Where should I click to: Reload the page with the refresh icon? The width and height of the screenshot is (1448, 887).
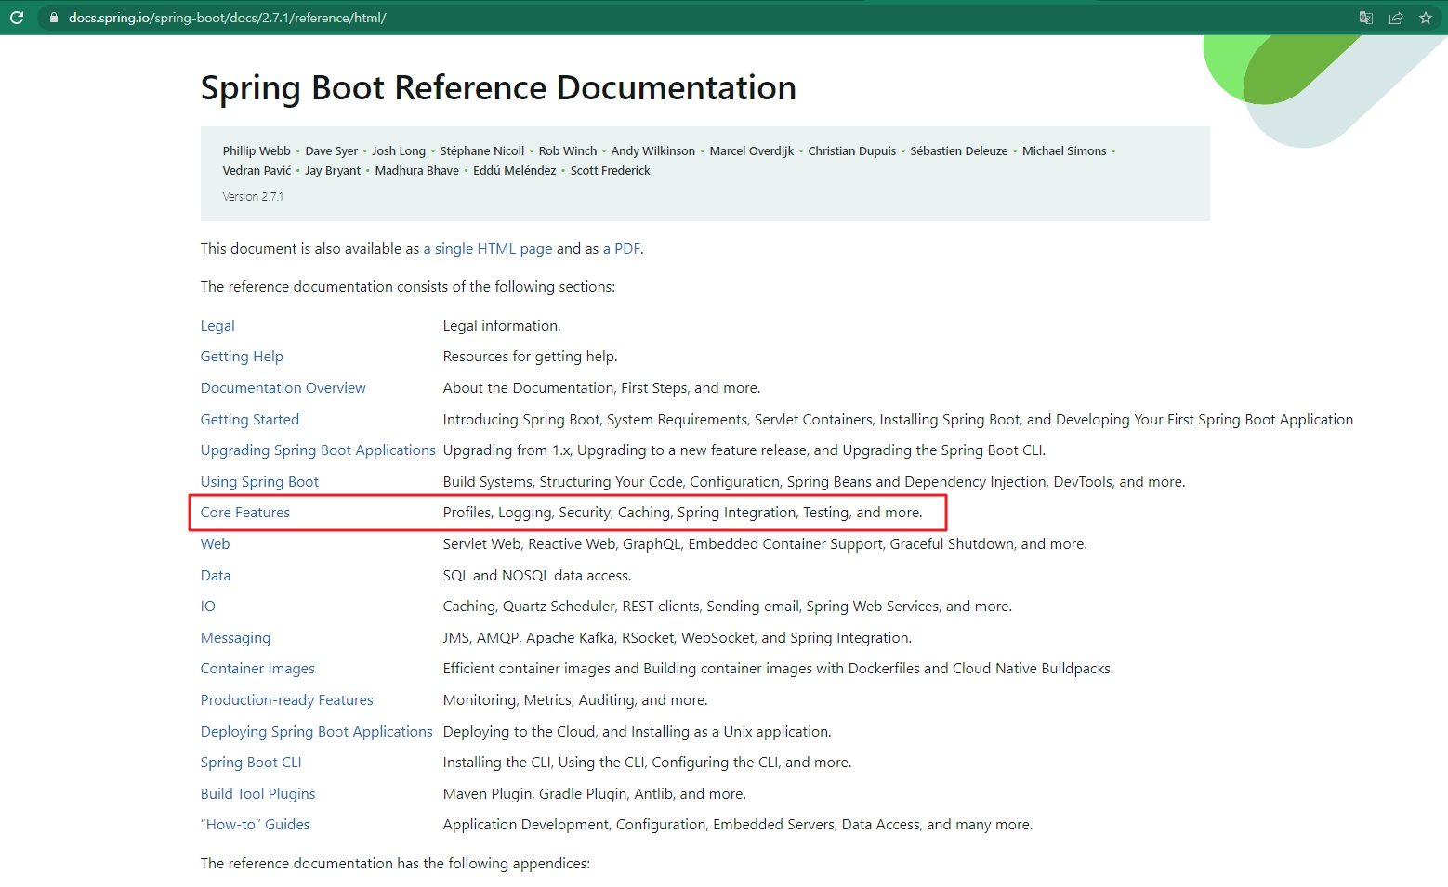tap(17, 18)
